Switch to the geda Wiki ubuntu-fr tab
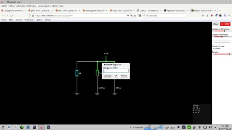 [40, 10]
